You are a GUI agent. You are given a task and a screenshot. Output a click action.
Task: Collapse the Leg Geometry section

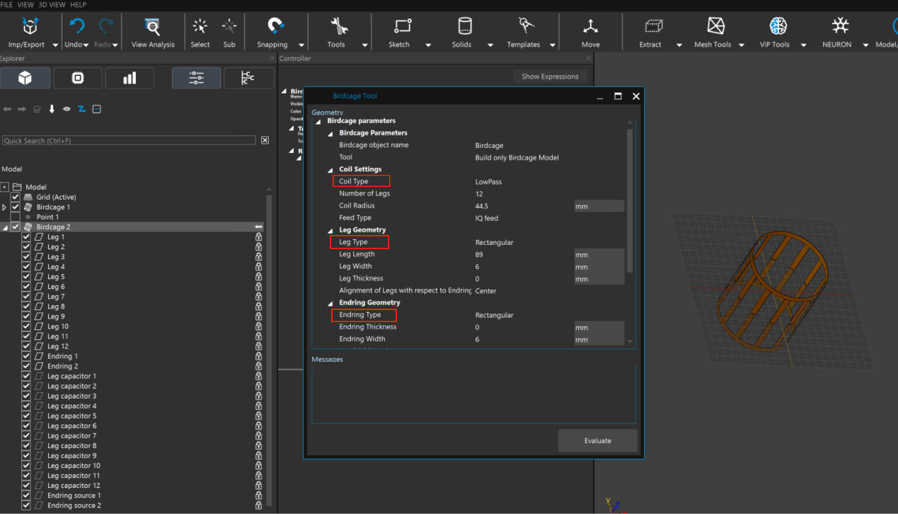330,230
